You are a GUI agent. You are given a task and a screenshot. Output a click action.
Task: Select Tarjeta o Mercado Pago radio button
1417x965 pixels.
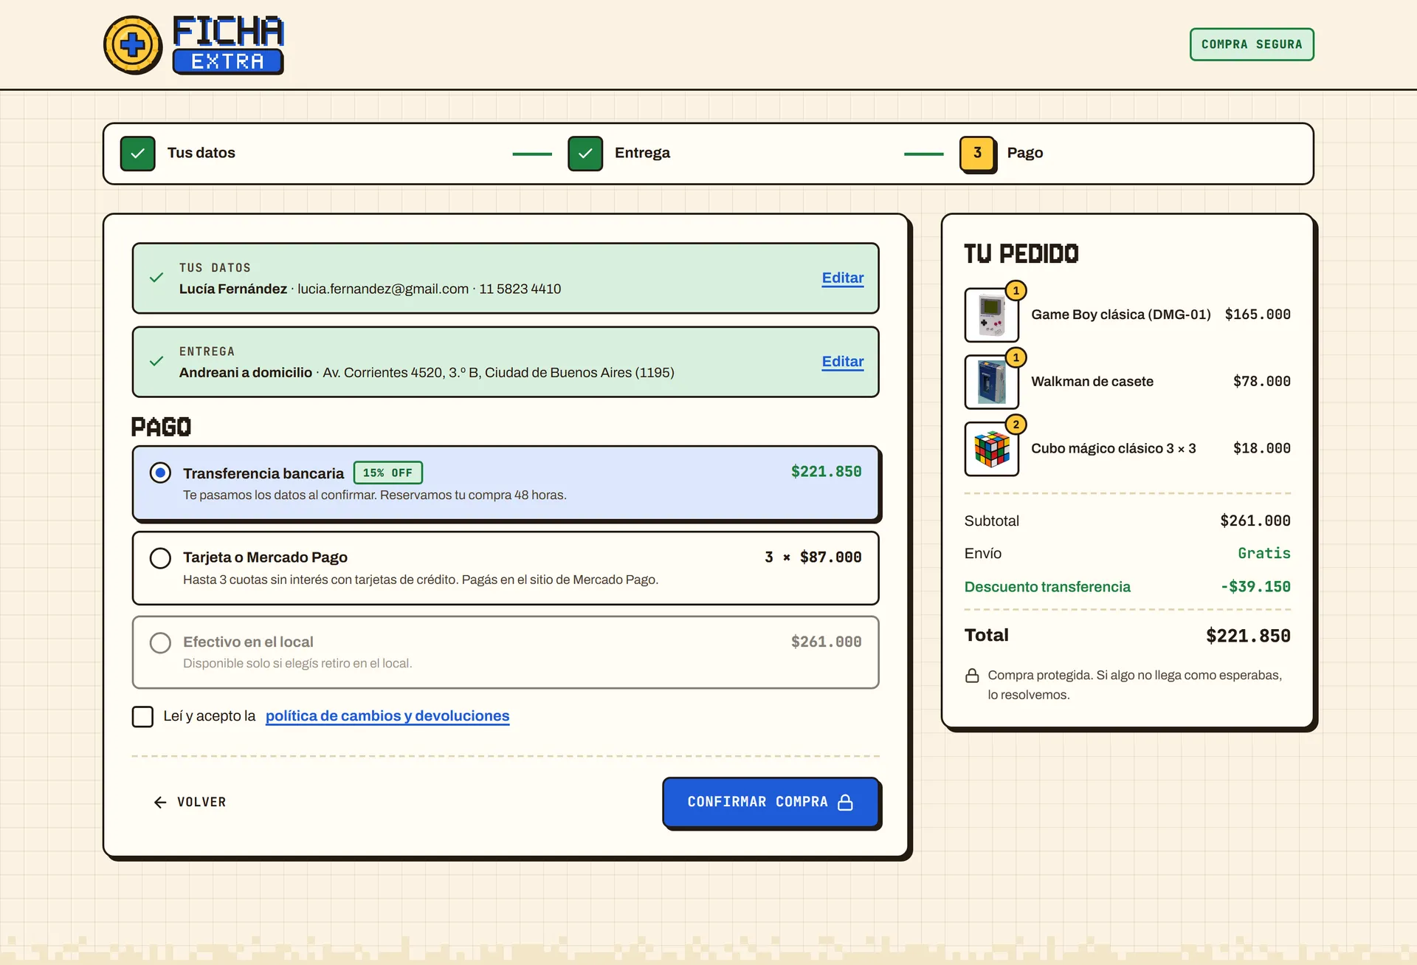[160, 558]
